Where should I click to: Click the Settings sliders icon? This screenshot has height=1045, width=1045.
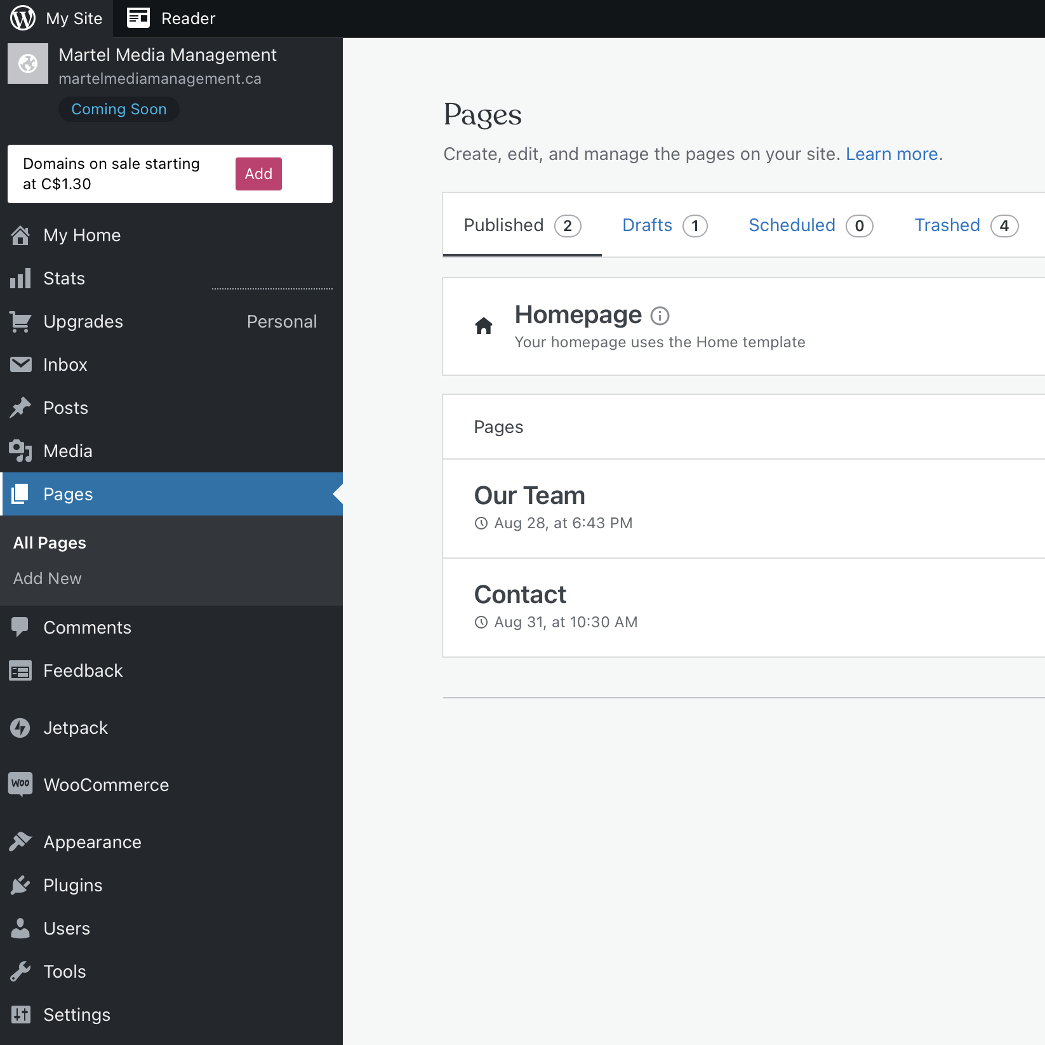click(x=20, y=1015)
